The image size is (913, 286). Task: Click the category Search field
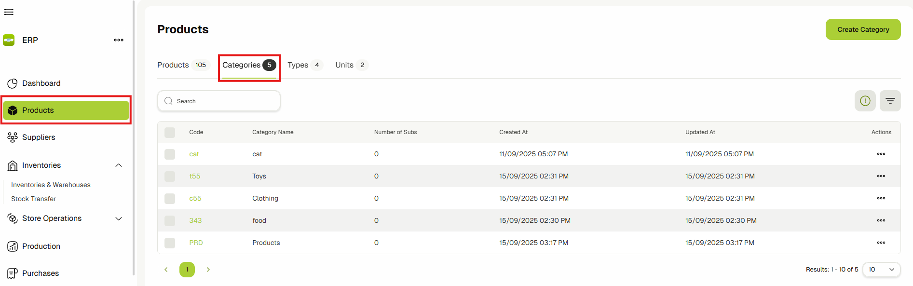click(219, 101)
